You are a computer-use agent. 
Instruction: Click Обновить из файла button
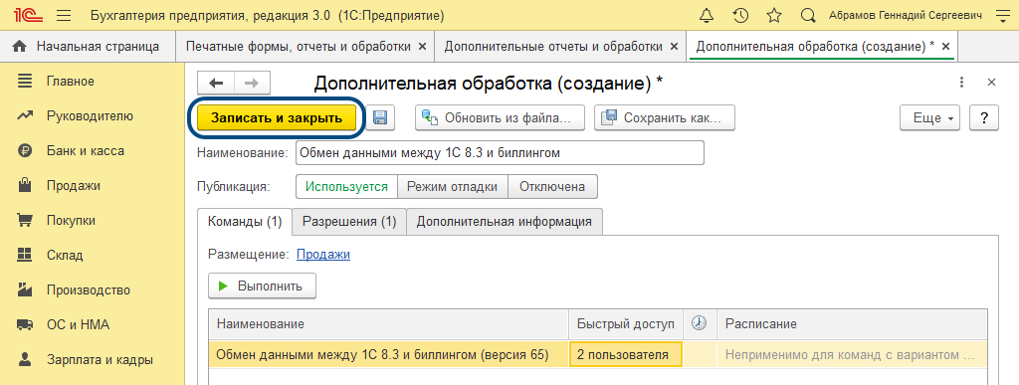(501, 118)
